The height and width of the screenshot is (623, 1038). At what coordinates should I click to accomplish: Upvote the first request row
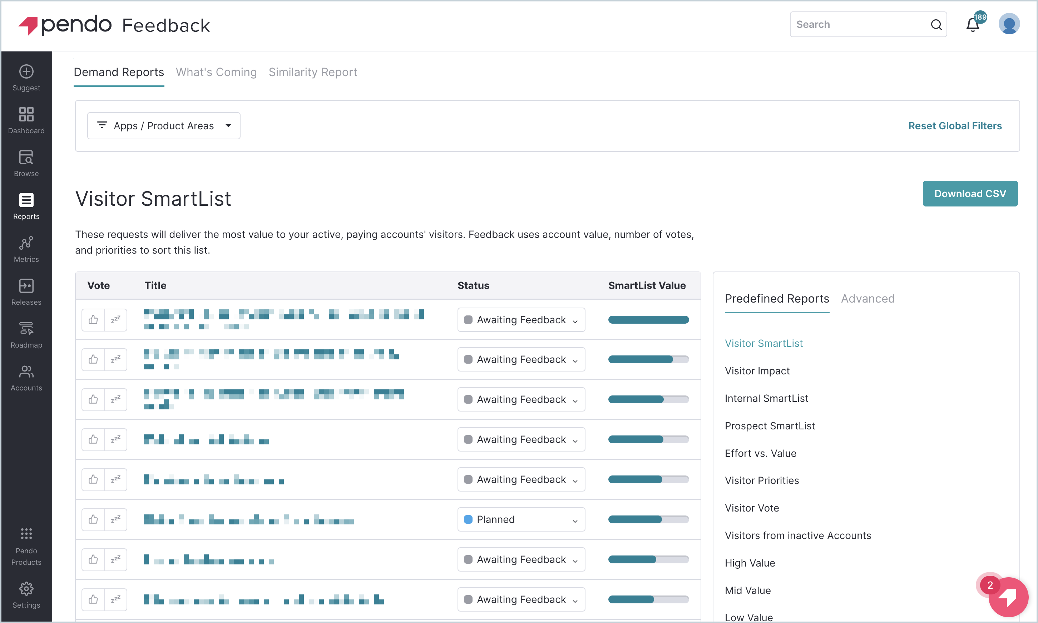coord(93,320)
